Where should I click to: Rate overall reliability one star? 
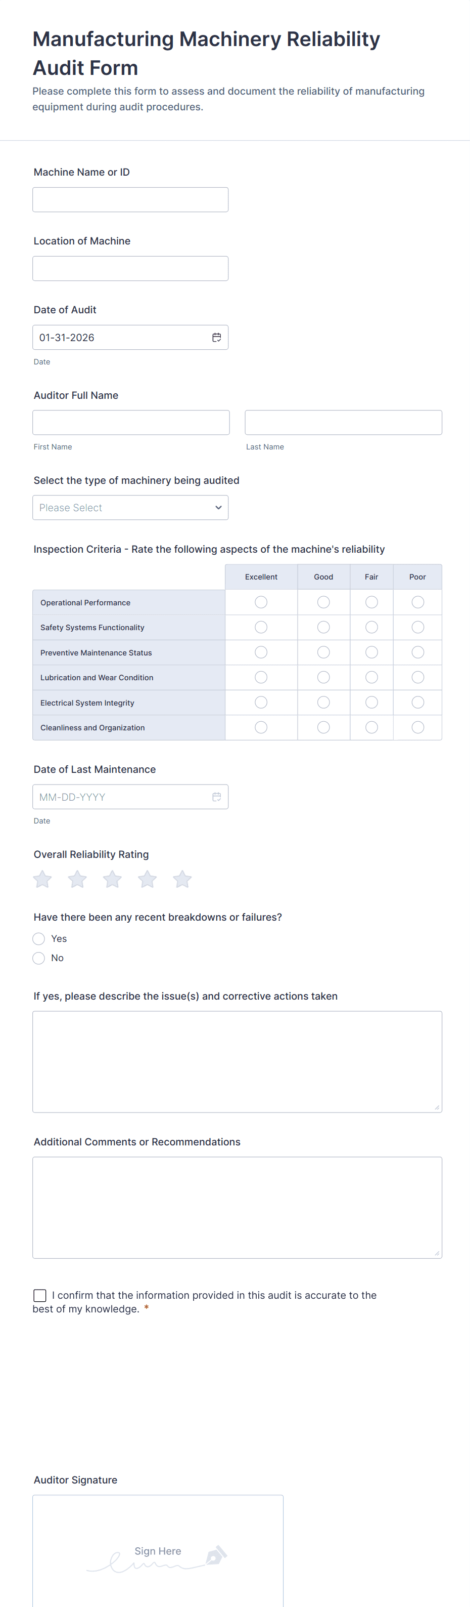[x=42, y=879]
